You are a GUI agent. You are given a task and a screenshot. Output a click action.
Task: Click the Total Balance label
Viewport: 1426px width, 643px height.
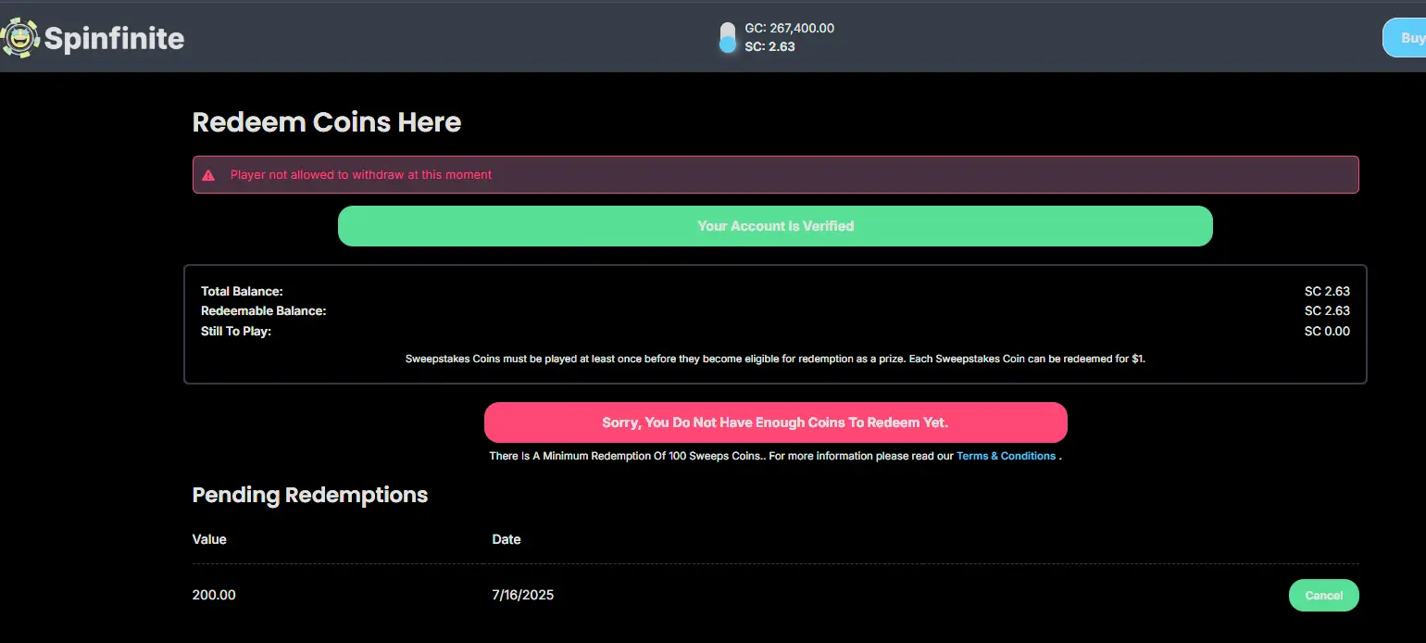242,291
